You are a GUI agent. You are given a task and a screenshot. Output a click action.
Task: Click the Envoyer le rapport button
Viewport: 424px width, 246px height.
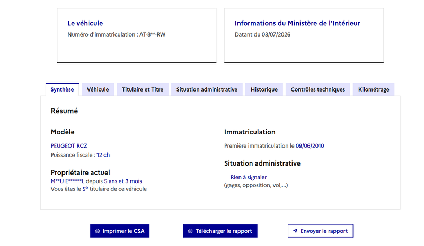click(x=321, y=231)
